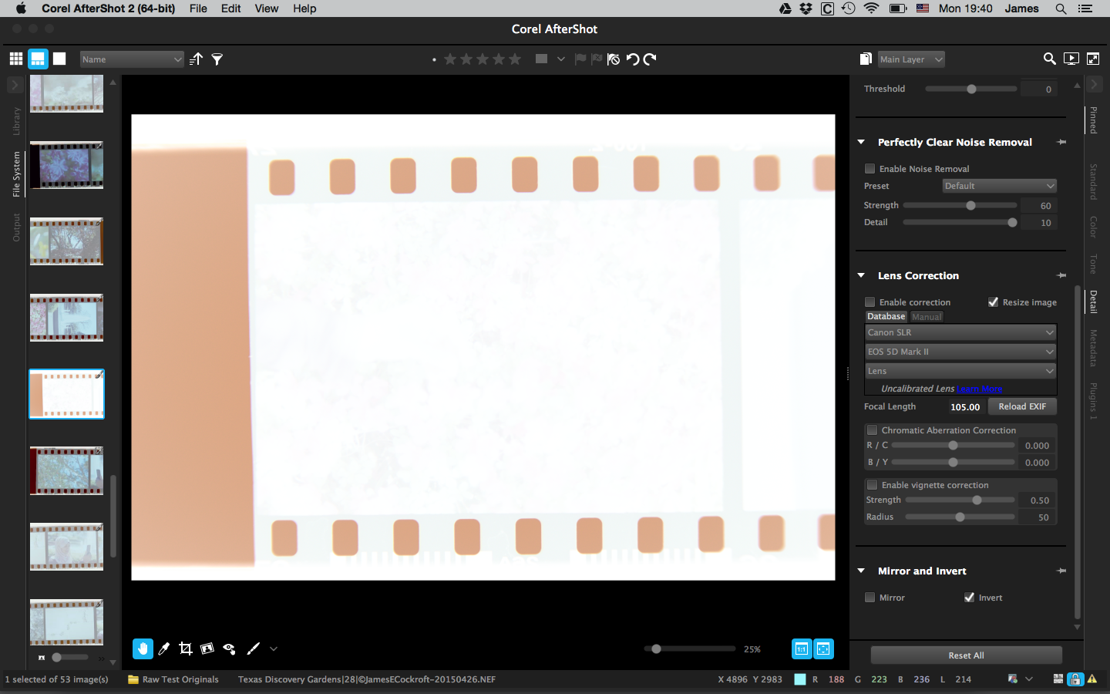Image resolution: width=1110 pixels, height=694 pixels.
Task: Select the Pan hand tool
Action: 143,649
